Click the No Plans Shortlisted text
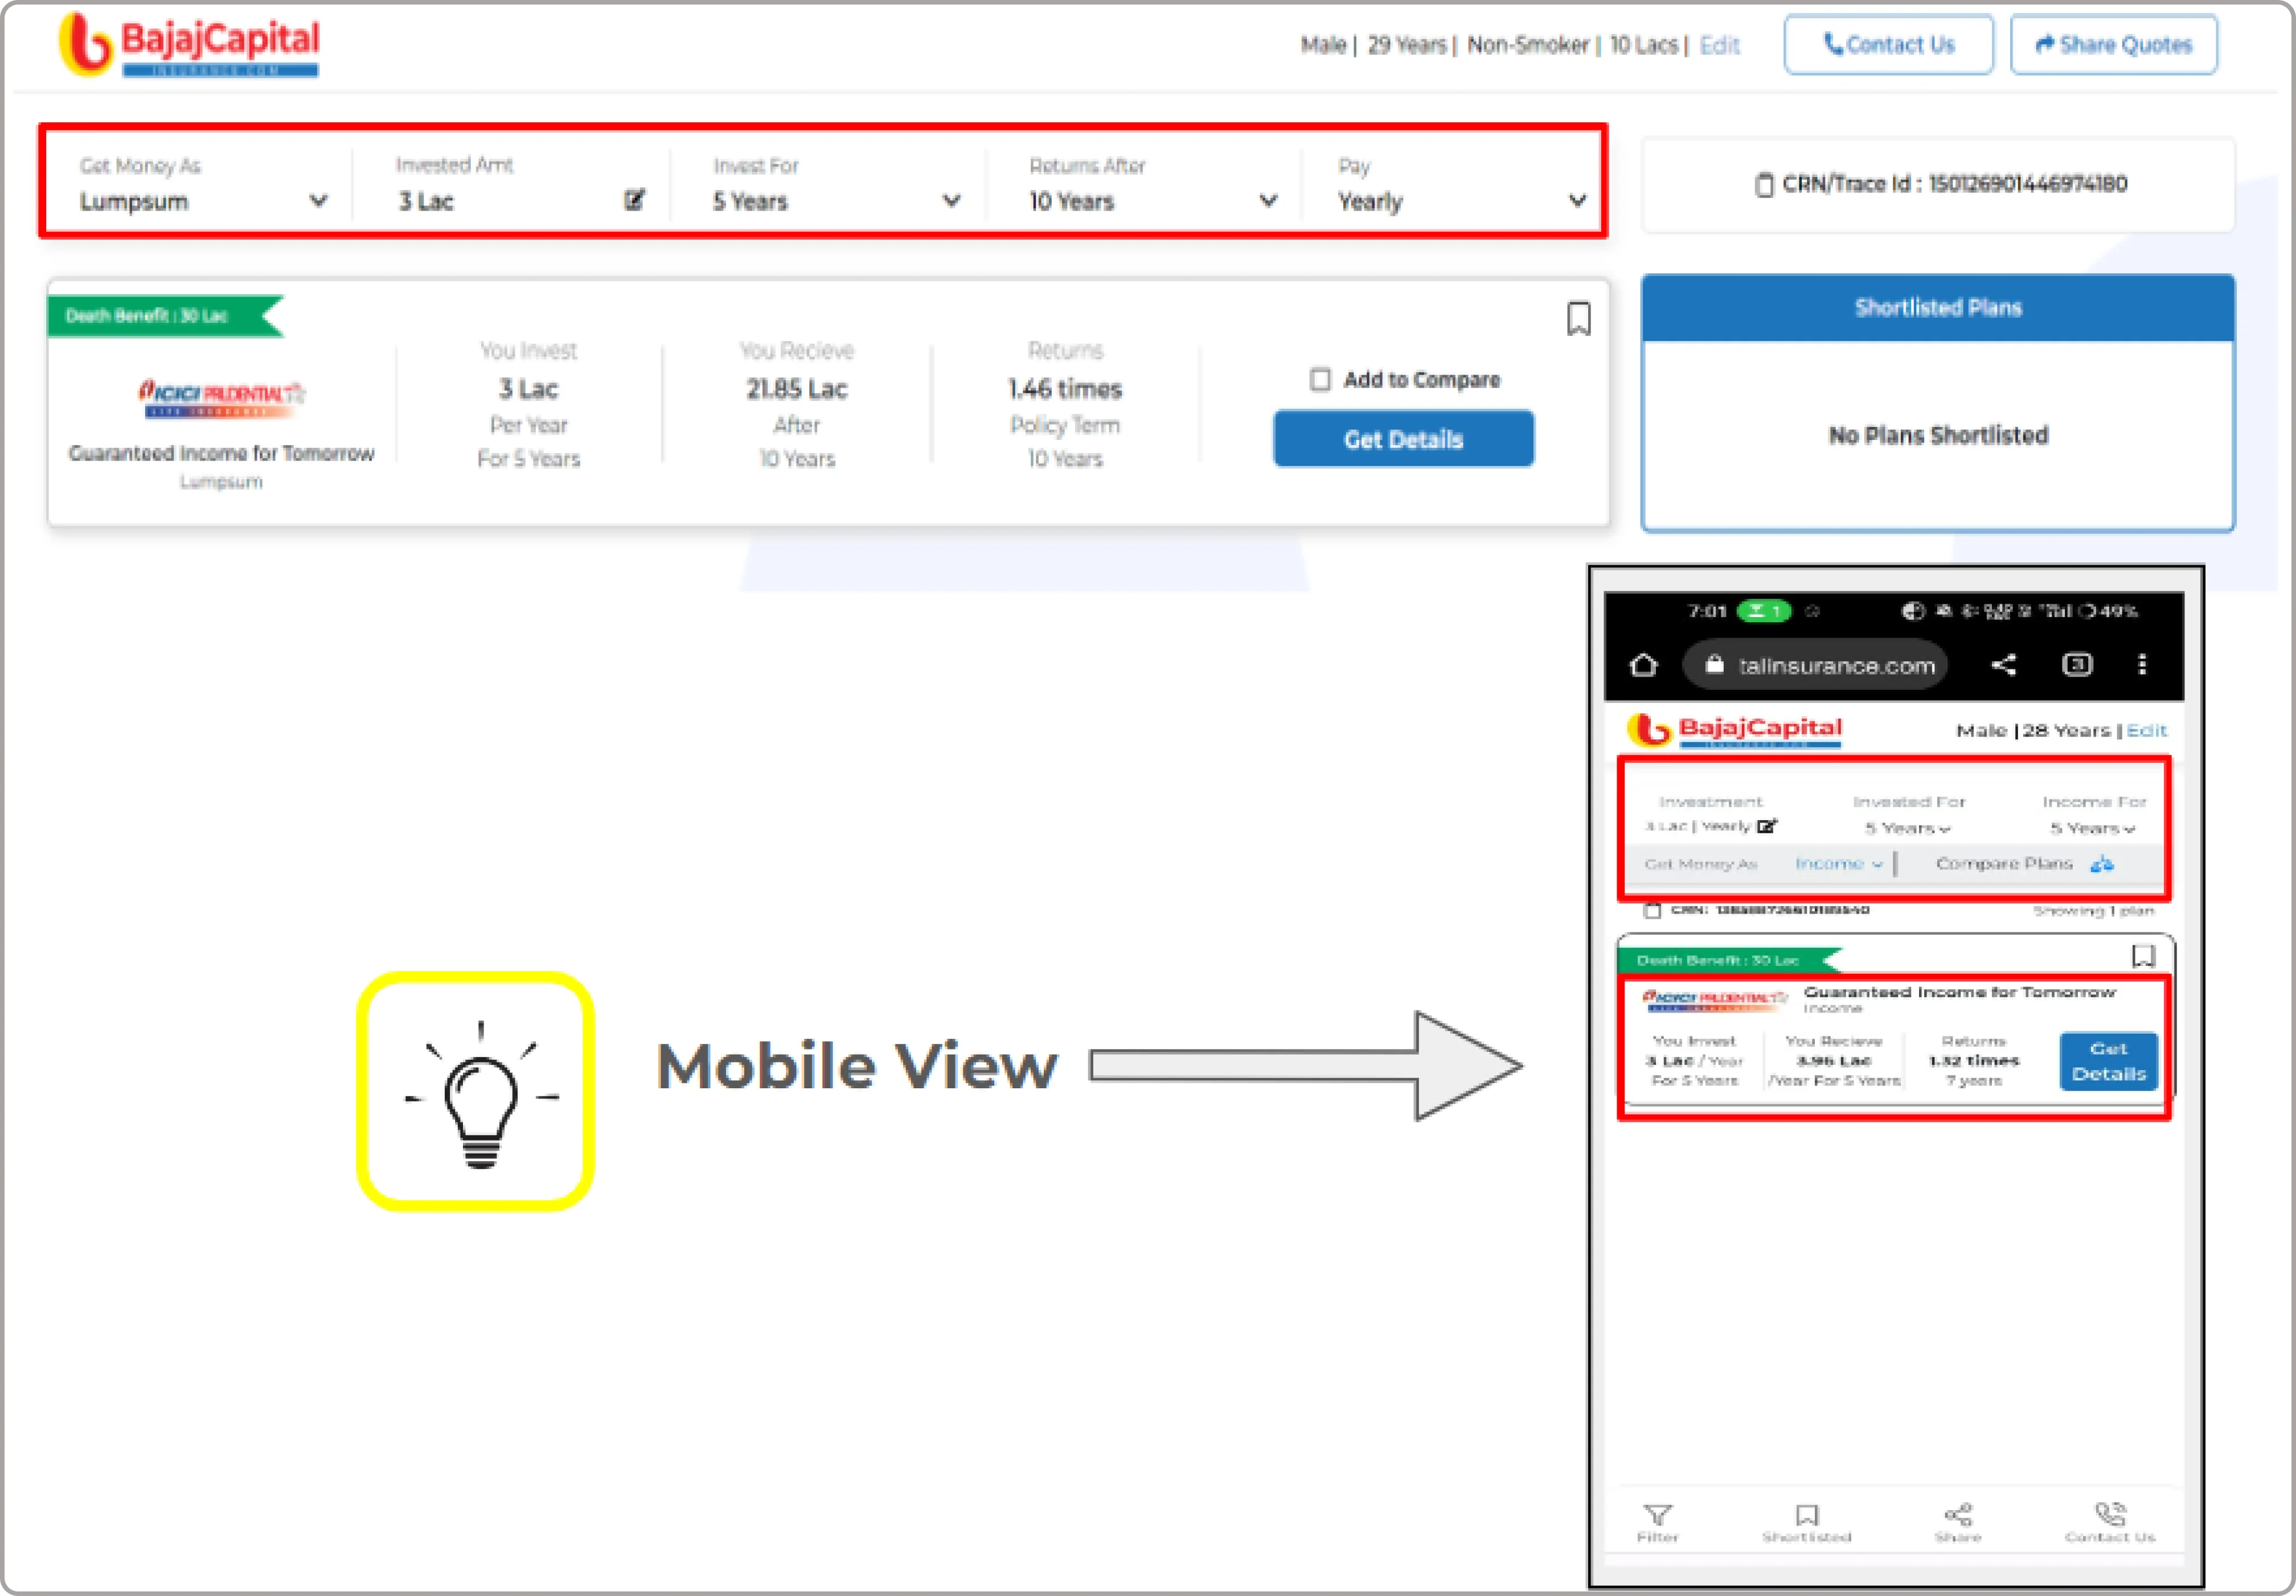2296x1596 pixels. [1938, 436]
